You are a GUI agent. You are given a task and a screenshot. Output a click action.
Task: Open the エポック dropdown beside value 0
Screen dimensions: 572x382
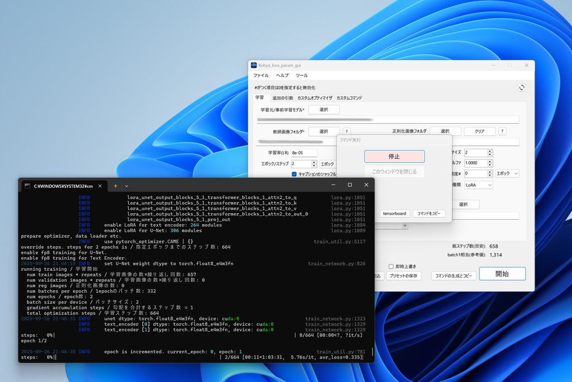507,173
